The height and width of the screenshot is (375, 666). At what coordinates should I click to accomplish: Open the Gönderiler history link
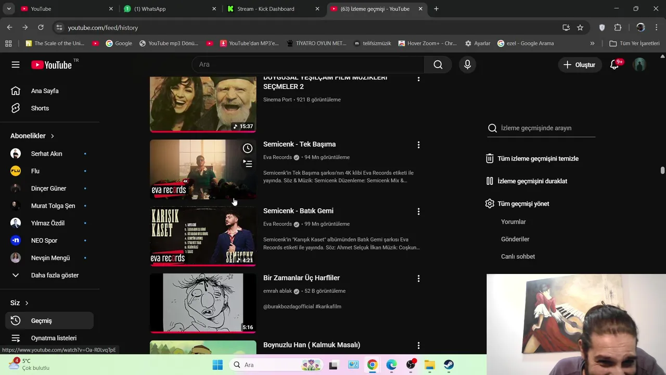pos(515,239)
